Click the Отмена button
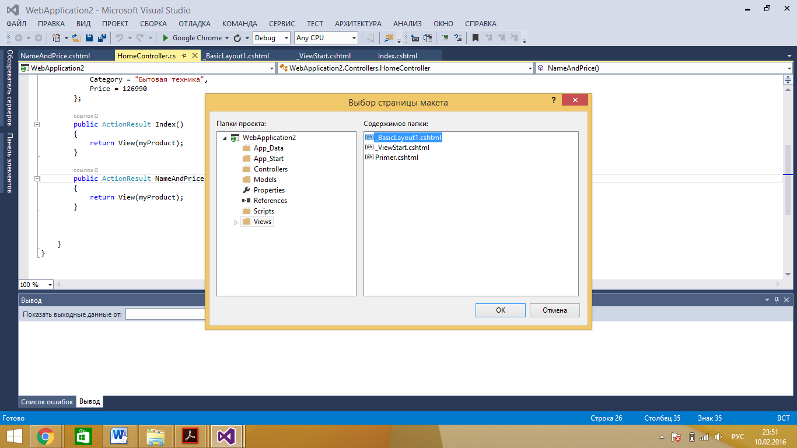This screenshot has width=797, height=448. click(x=555, y=310)
